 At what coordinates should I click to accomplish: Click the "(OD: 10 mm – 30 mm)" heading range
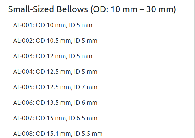[x=133, y=9]
